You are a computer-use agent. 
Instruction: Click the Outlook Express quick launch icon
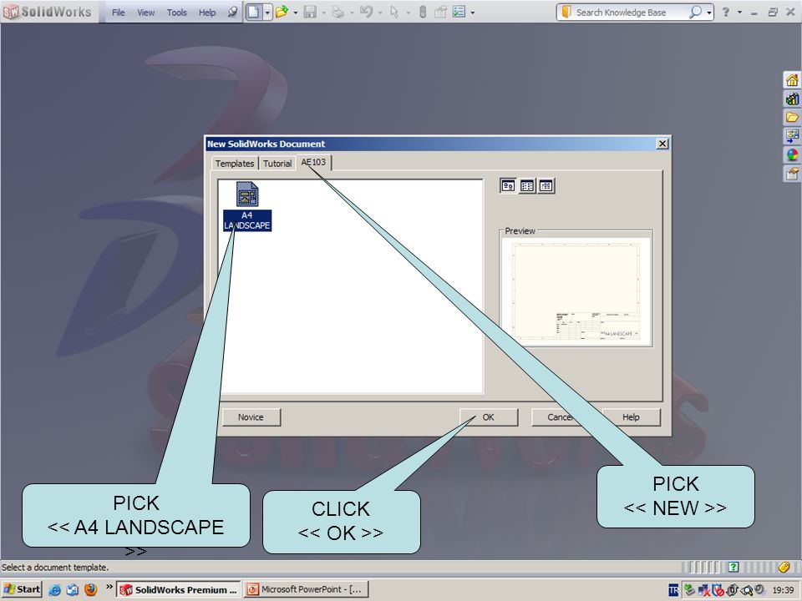(x=72, y=590)
